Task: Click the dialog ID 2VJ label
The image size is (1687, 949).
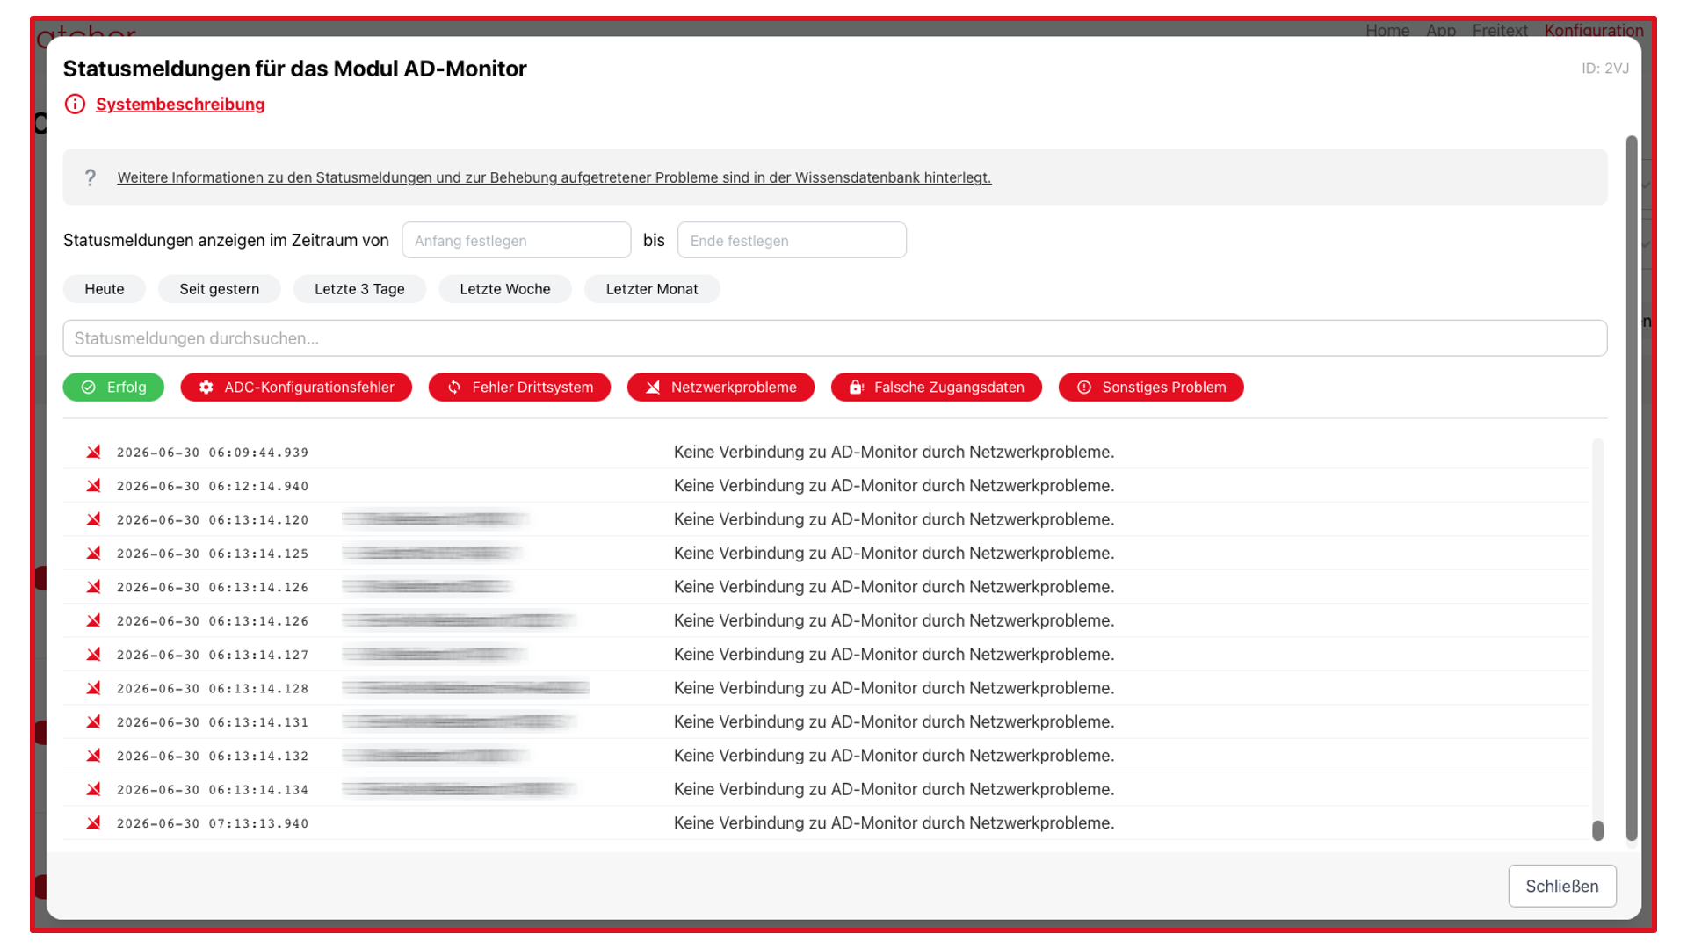Action: [x=1604, y=69]
